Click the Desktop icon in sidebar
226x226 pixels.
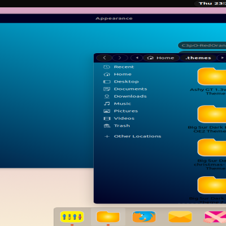107,81
